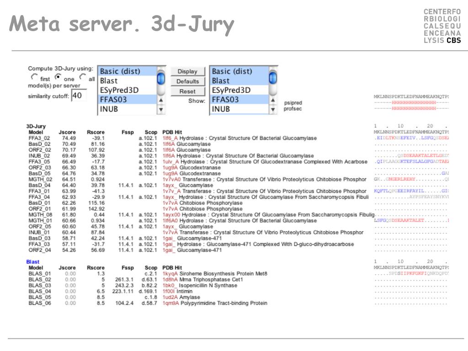Select Basic (dist) in Show list
Image resolution: width=468 pixels, height=351 pixels.
(x=239, y=71)
